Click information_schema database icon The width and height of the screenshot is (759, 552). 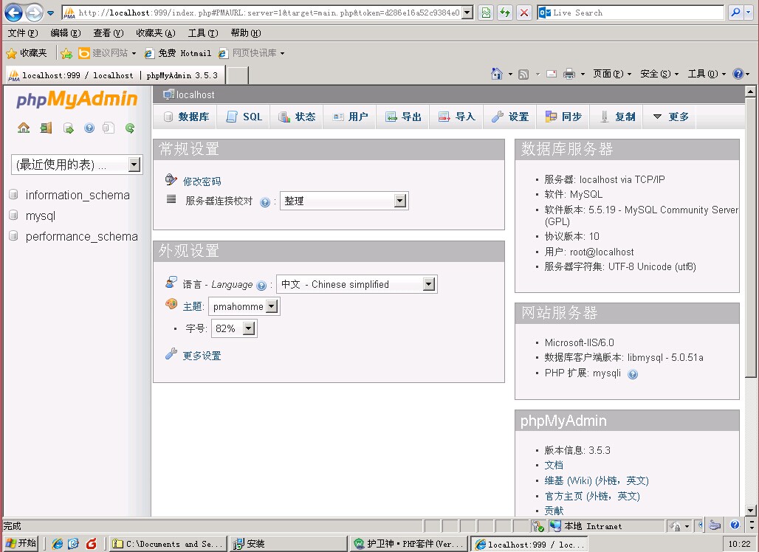click(x=13, y=195)
